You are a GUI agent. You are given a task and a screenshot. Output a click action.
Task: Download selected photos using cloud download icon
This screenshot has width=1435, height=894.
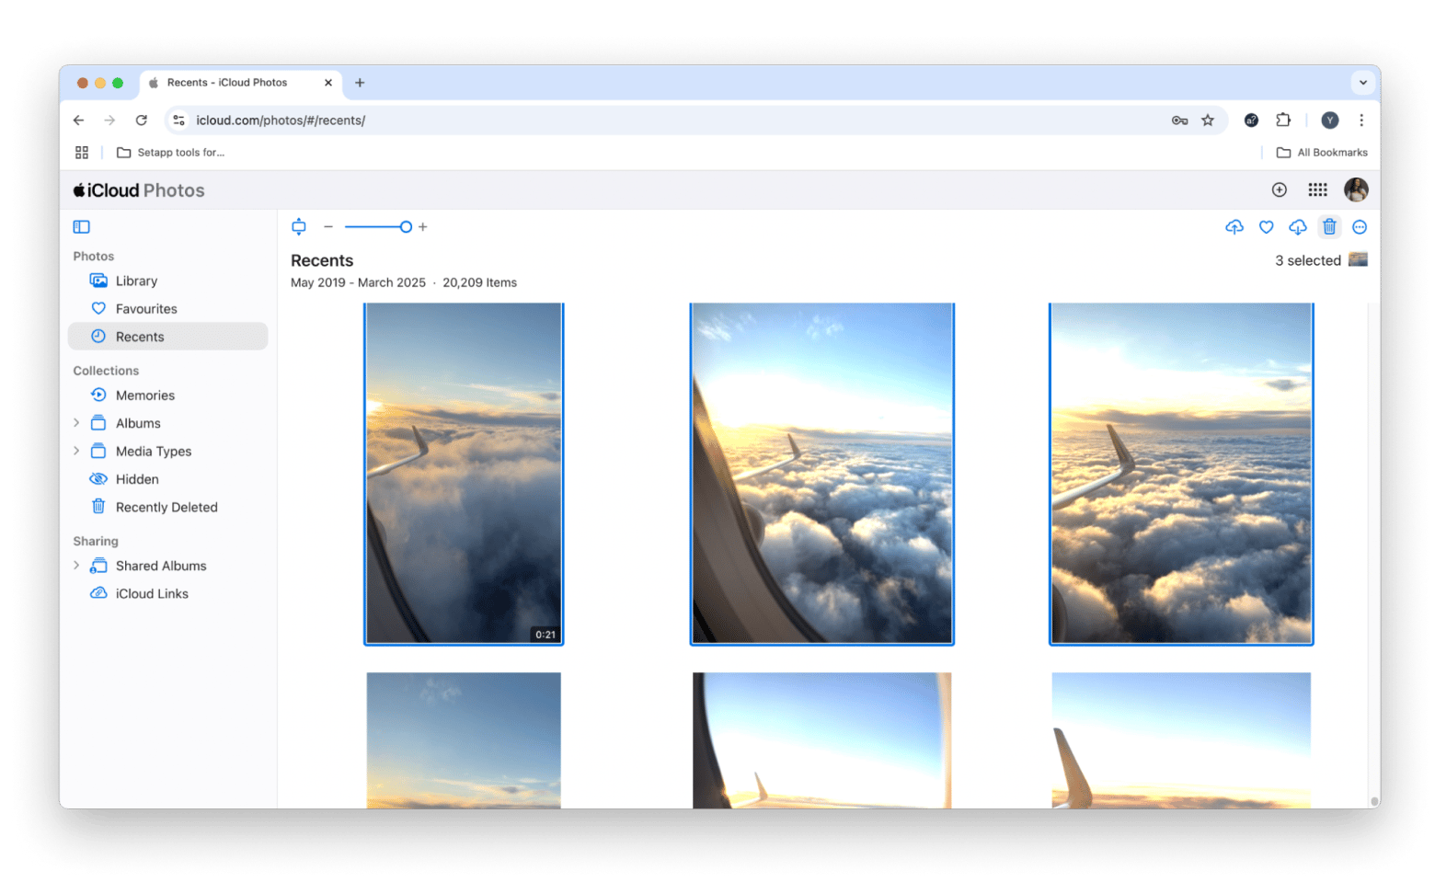(1298, 227)
